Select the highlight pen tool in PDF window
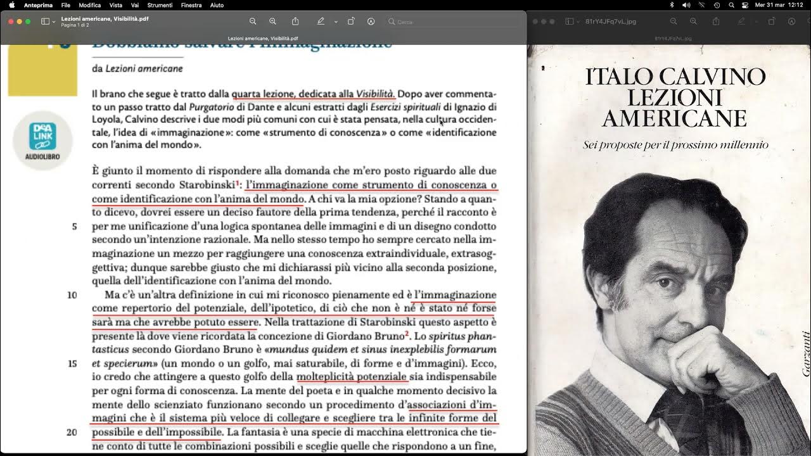The height and width of the screenshot is (456, 811). (x=321, y=22)
